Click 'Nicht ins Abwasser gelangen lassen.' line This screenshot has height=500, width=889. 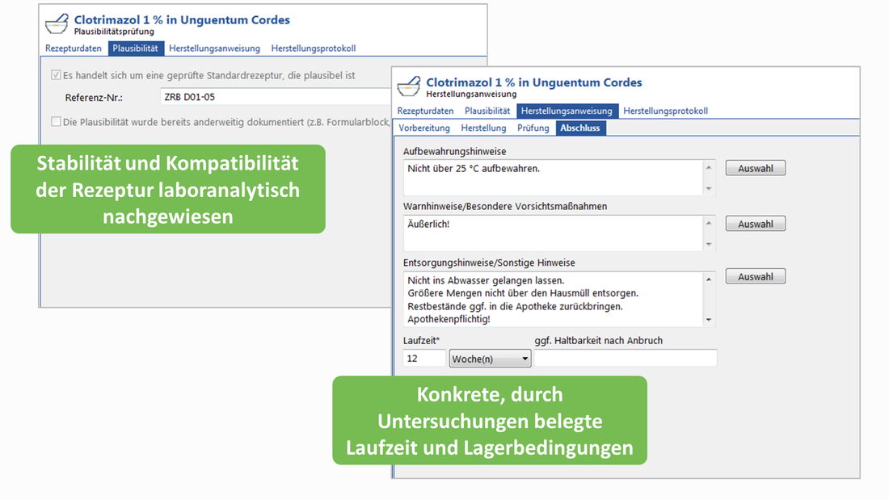click(486, 280)
